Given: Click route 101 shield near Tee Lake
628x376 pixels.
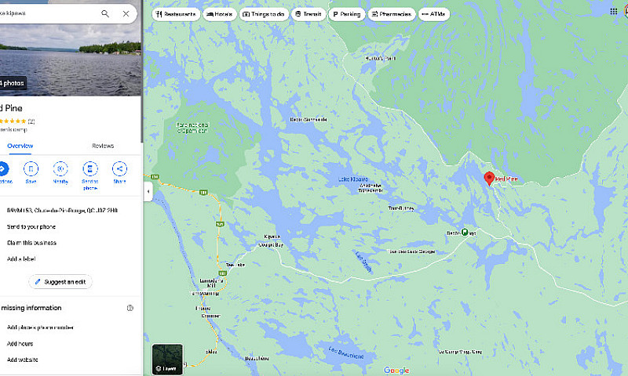Looking at the screenshot, I should click(x=223, y=273).
